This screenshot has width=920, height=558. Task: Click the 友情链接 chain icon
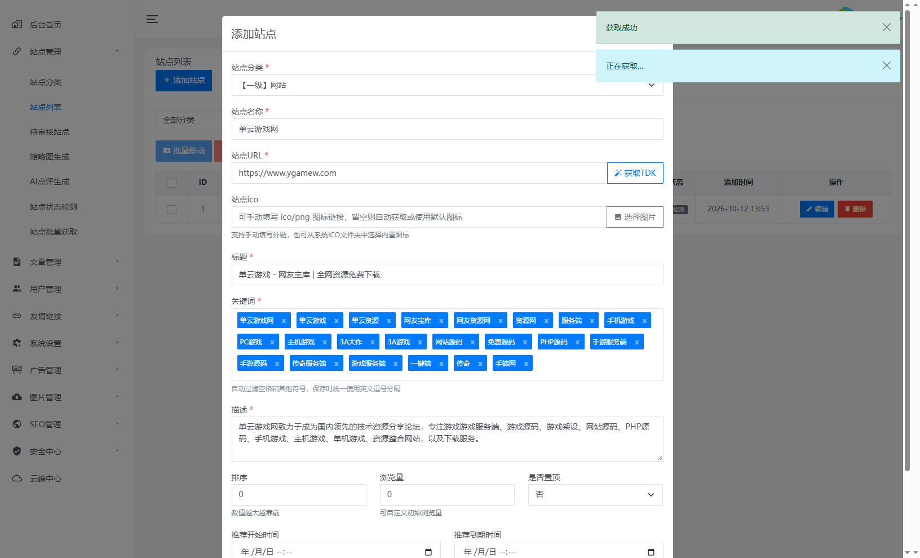(17, 316)
